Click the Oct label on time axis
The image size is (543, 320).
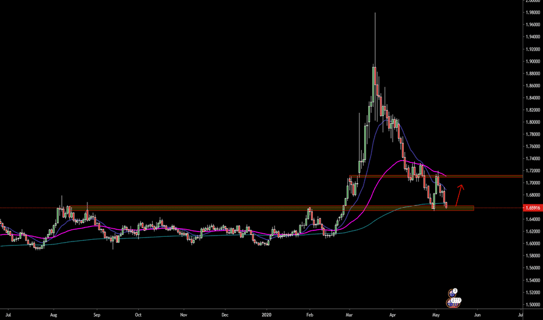[x=138, y=315]
